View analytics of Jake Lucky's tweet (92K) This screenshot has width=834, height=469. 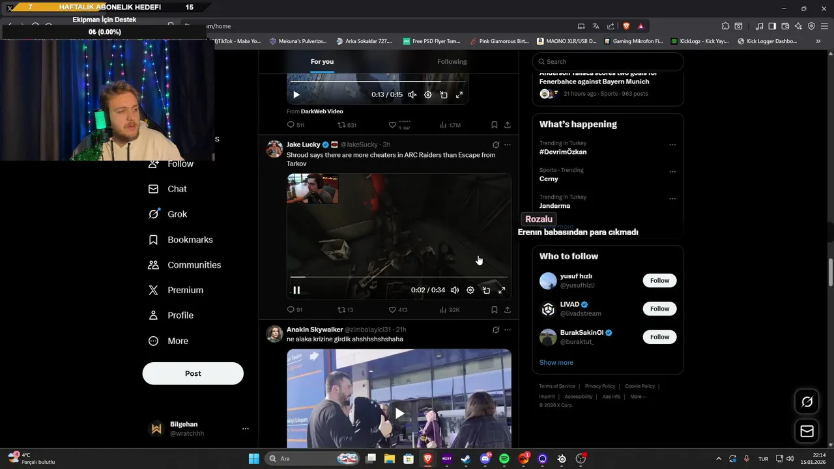tap(450, 309)
